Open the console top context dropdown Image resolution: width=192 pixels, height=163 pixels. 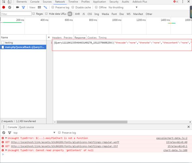click(x=34, y=133)
